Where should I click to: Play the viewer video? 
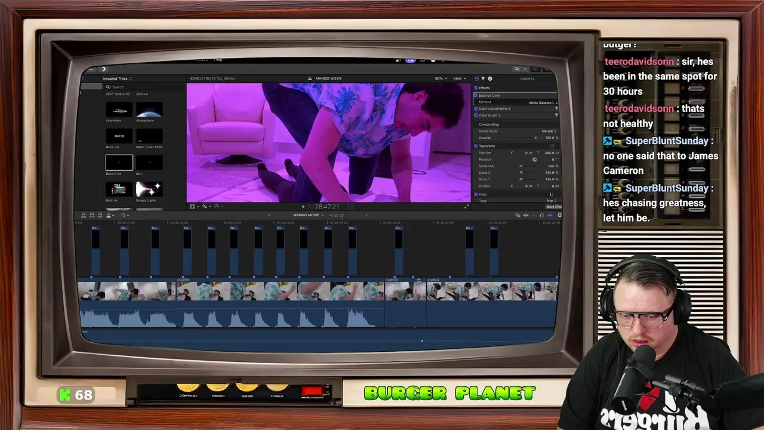pyautogui.click(x=303, y=207)
